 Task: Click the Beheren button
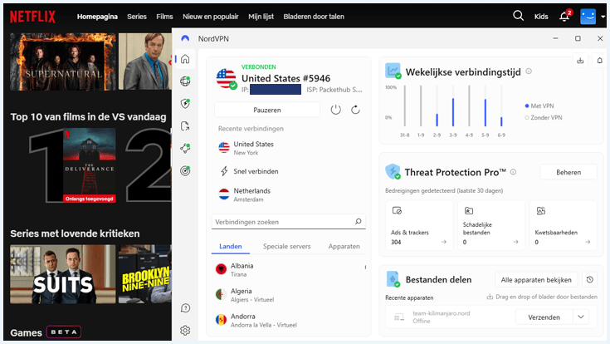(x=569, y=172)
